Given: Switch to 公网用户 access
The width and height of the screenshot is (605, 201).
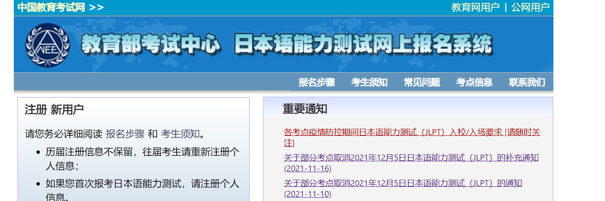Looking at the screenshot, I should pyautogui.click(x=530, y=7).
